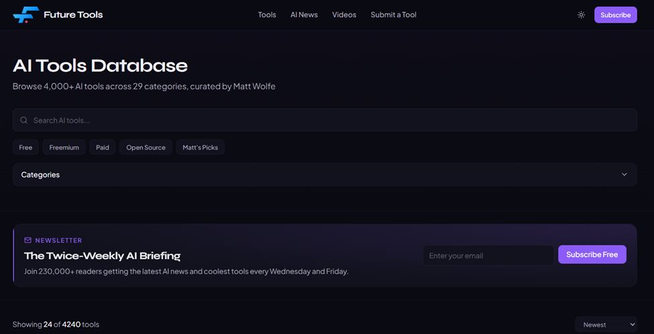Click the purple Subscribe button in header
Viewport: 654px width, 334px height.
click(x=615, y=15)
